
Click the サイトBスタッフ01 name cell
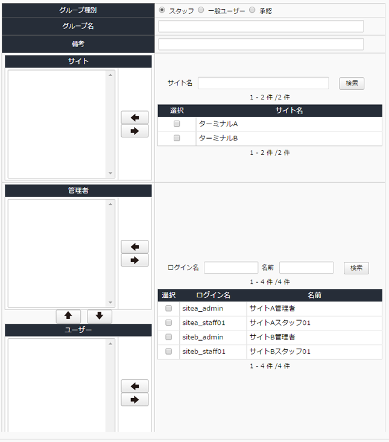(315, 352)
